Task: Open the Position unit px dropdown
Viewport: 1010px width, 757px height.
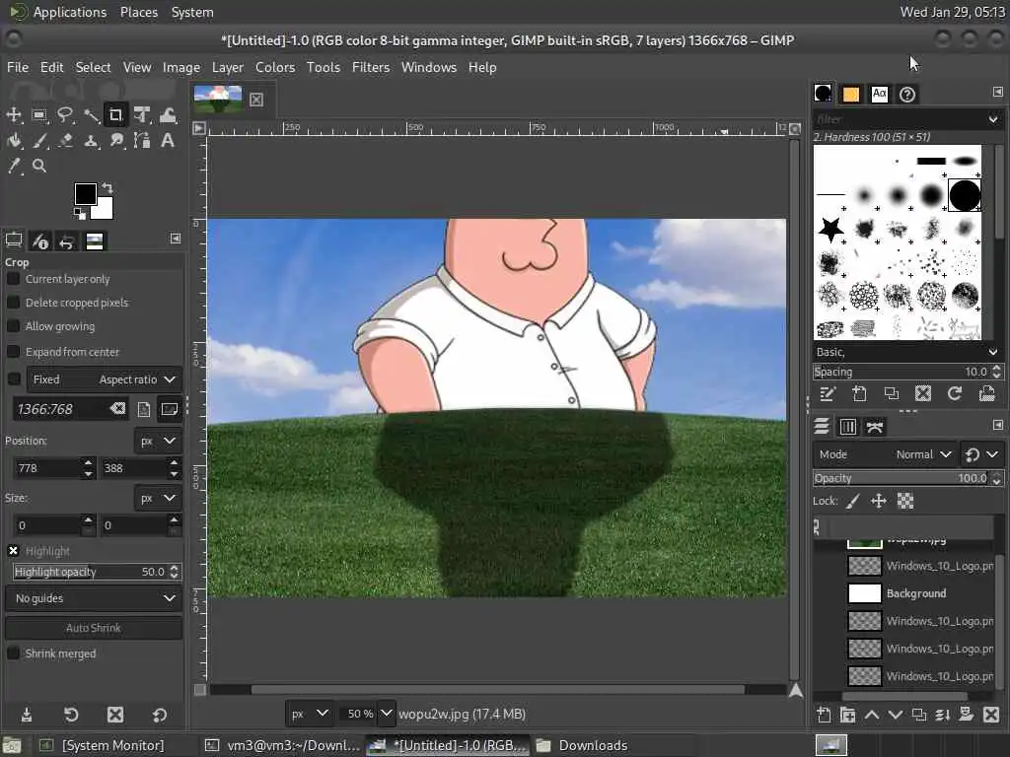Action: [x=158, y=441]
